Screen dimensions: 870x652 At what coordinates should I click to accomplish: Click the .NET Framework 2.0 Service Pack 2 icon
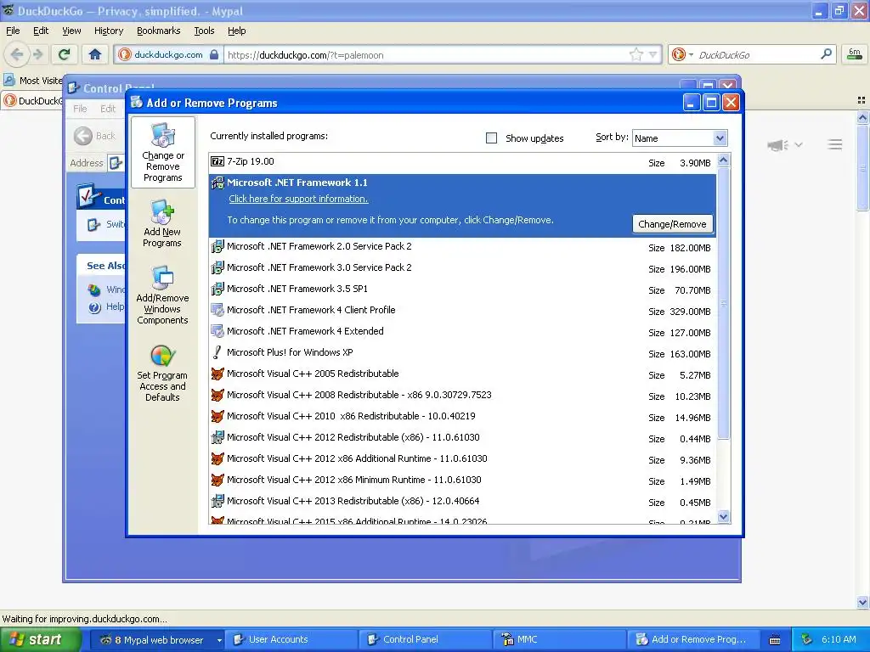[x=217, y=246]
